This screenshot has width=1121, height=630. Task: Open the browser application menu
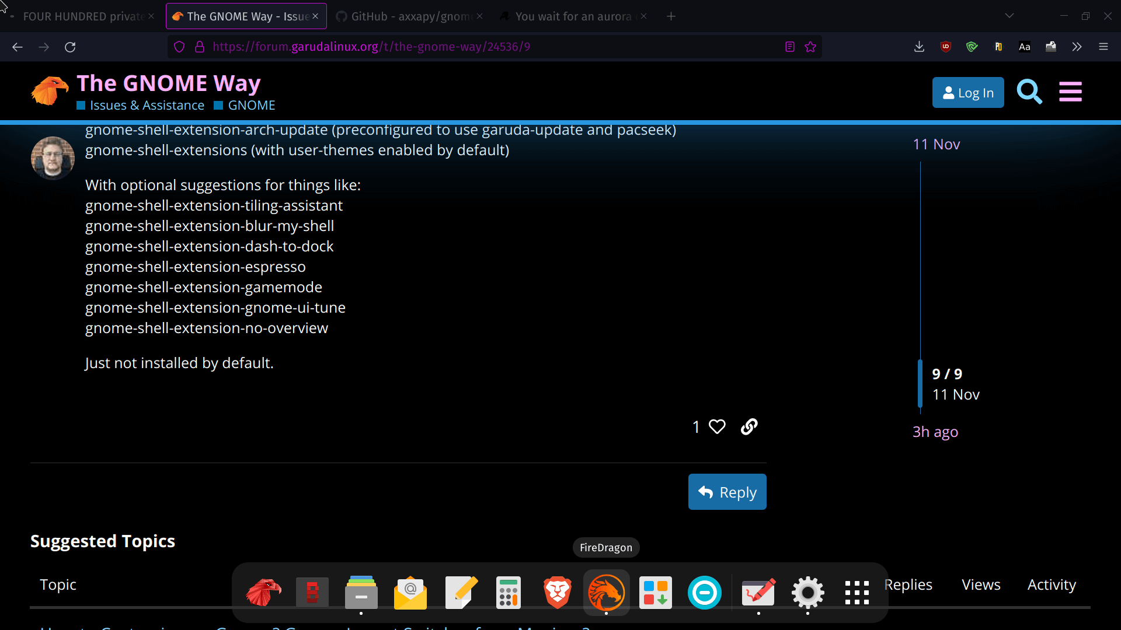[x=1103, y=47]
